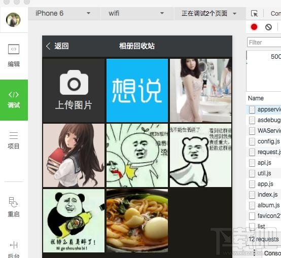Screen dimensions: 281x258
Task: Tap the 上传图片 upload label
Action: tap(74, 105)
